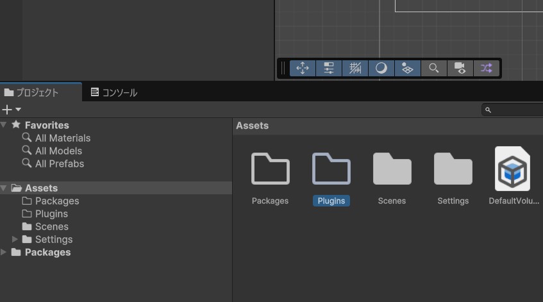
Task: Open the create dropdown arrow next to plus
Action: coord(19,110)
